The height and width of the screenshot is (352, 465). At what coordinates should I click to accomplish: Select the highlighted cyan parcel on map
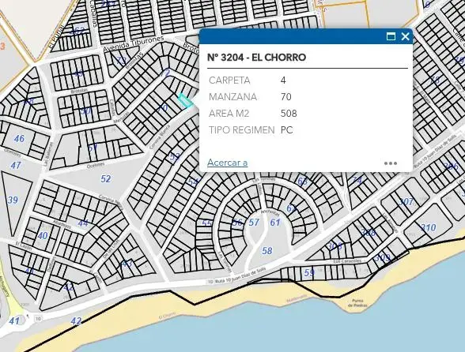click(x=185, y=101)
